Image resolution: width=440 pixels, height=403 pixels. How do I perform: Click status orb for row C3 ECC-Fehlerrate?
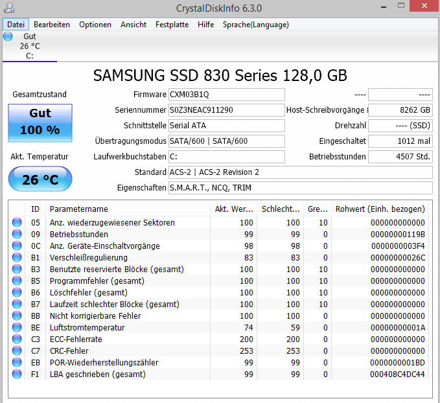click(x=17, y=339)
